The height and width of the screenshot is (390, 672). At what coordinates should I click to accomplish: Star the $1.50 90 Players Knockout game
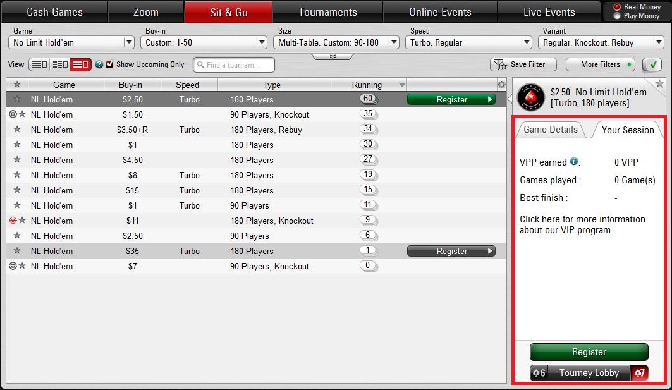pos(22,114)
